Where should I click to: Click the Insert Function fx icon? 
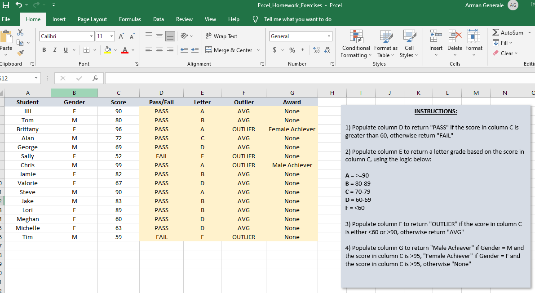pos(95,78)
